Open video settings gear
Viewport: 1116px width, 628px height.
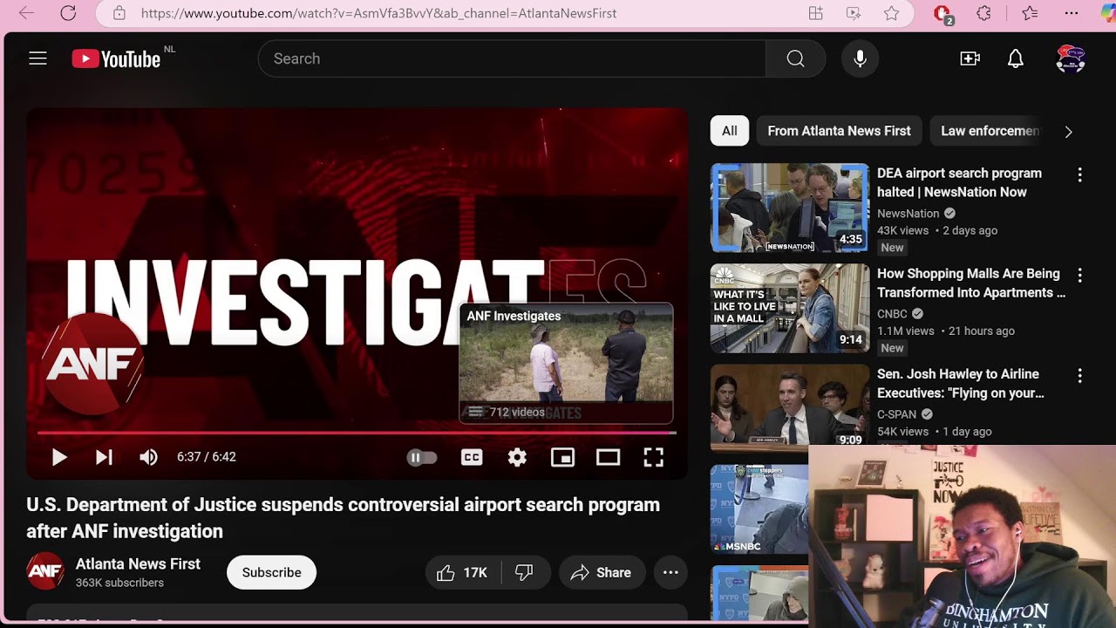click(517, 457)
